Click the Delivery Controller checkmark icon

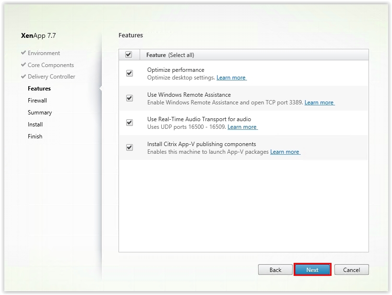click(x=24, y=76)
